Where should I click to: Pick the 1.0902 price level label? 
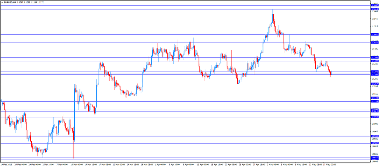(374, 143)
